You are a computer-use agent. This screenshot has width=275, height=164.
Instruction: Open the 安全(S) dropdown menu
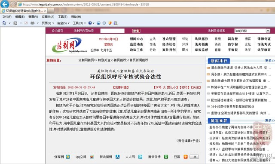63,23
